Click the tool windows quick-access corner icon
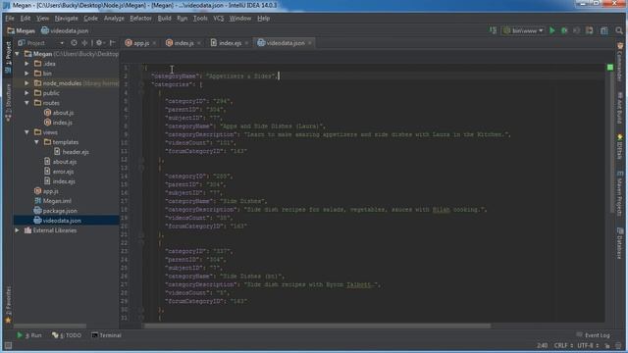The width and height of the screenshot is (628, 353). coord(8,345)
